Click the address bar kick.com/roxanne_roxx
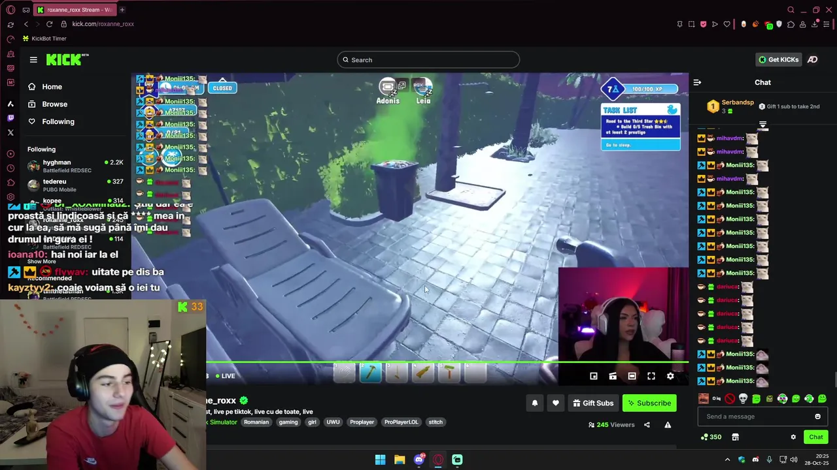The height and width of the screenshot is (470, 837). click(x=103, y=24)
